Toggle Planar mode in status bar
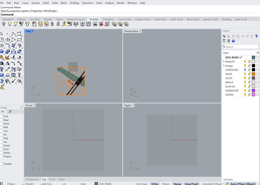Viewport: 260px width, 185px height. (166, 183)
